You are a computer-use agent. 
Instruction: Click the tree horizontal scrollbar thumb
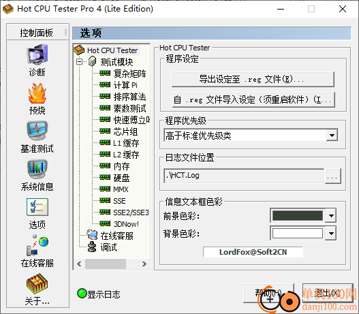pyautogui.click(x=106, y=264)
